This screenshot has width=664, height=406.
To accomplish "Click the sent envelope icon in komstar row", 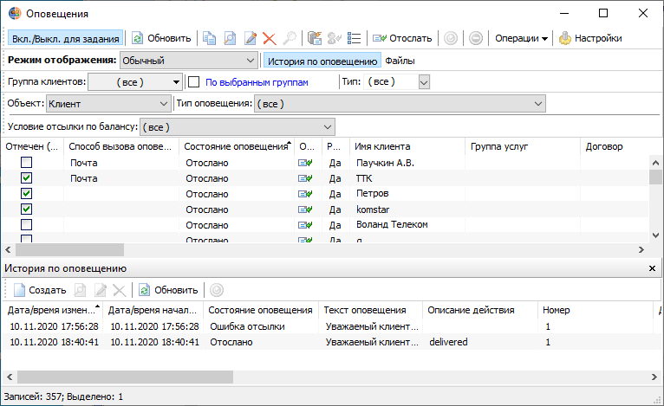I will (x=305, y=209).
